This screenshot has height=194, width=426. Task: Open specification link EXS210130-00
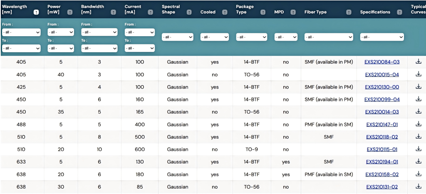click(x=382, y=87)
